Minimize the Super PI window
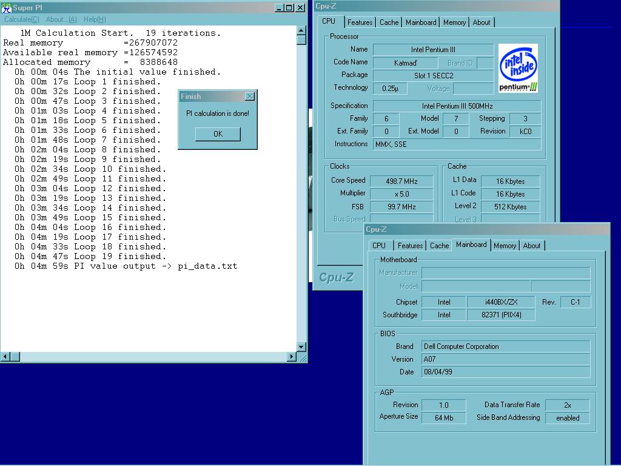621x466 pixels. pyautogui.click(x=279, y=7)
